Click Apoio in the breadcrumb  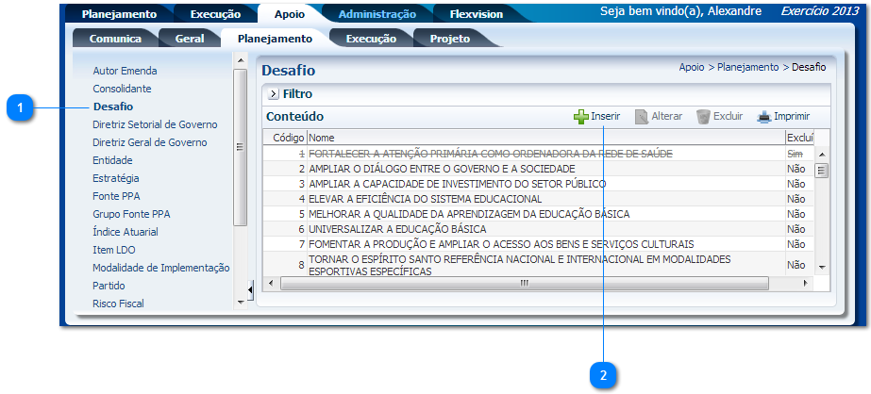pos(692,67)
